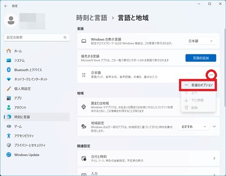The image size is (226, 176).
Task: Open ゲーム settings category
Action: click(37, 126)
